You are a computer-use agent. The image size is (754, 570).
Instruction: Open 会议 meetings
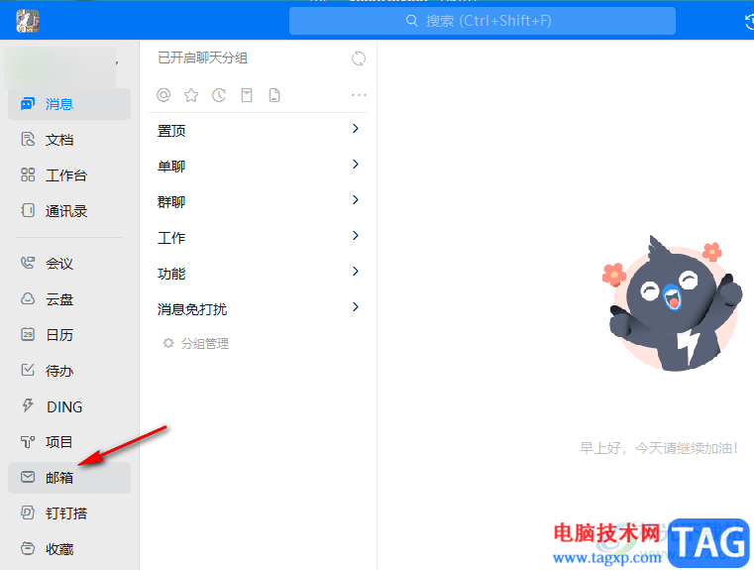[x=69, y=263]
